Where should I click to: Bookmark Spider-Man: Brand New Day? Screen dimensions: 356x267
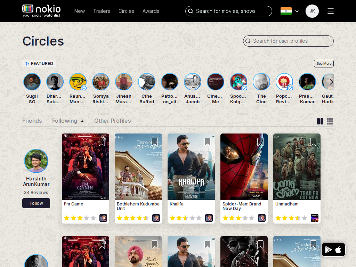(260, 142)
